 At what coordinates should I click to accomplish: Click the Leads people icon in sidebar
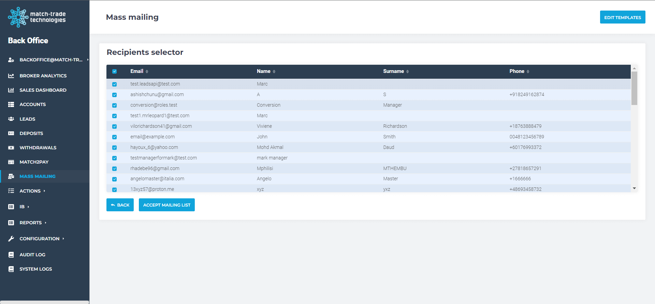click(11, 119)
